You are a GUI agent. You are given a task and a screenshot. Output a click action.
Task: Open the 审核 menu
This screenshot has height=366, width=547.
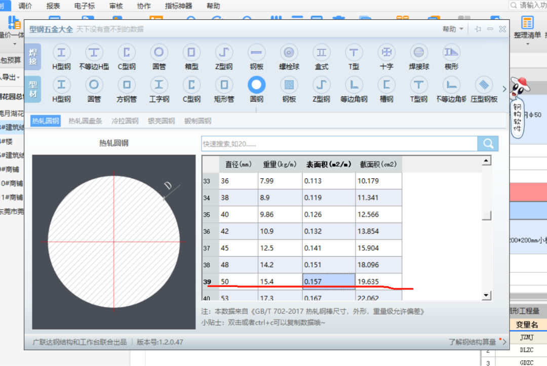[116, 6]
